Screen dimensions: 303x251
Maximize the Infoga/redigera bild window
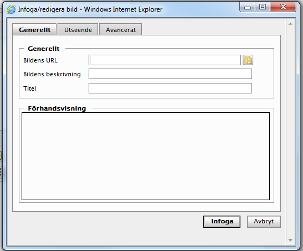(263, 7)
